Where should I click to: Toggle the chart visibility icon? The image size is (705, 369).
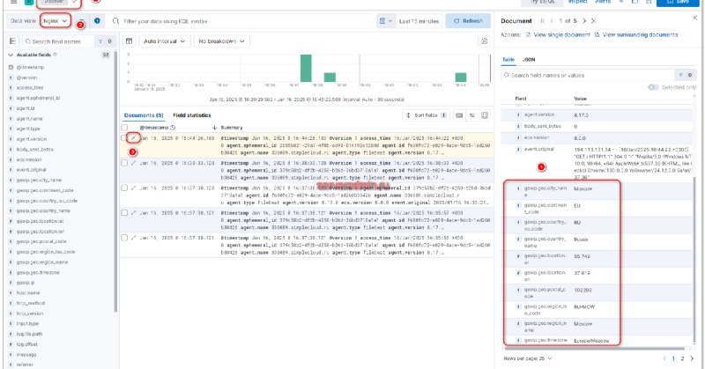click(x=129, y=41)
